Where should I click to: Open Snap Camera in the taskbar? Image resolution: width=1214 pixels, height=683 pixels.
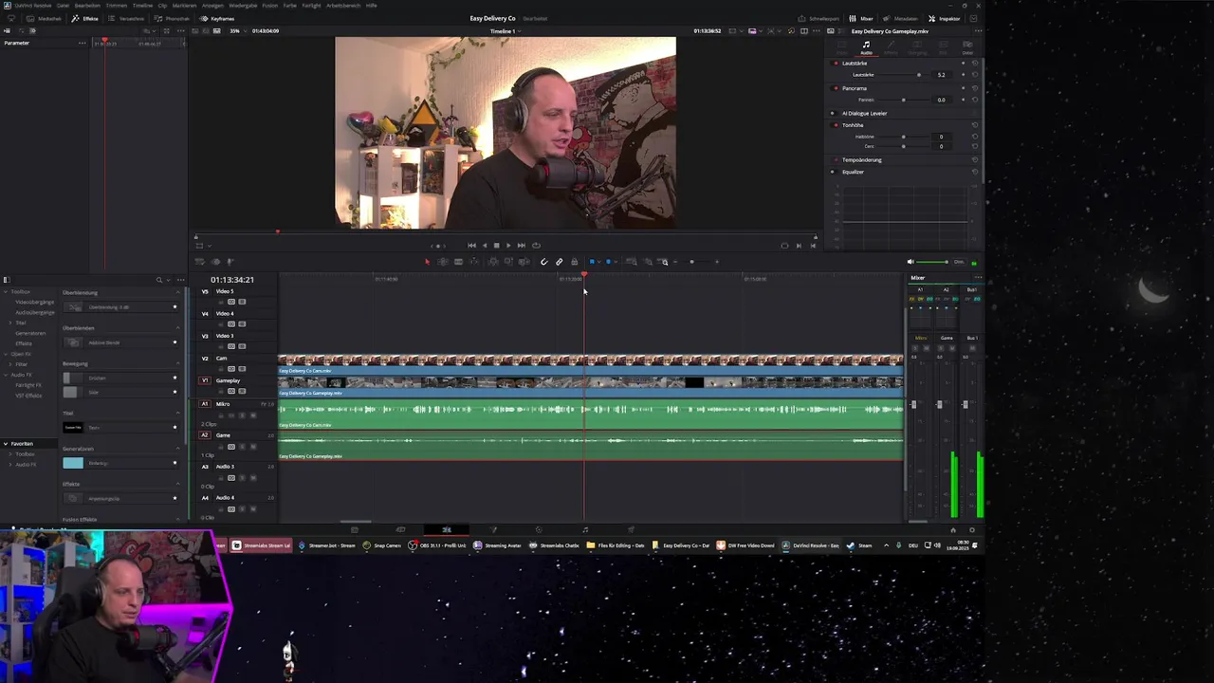tap(382, 545)
